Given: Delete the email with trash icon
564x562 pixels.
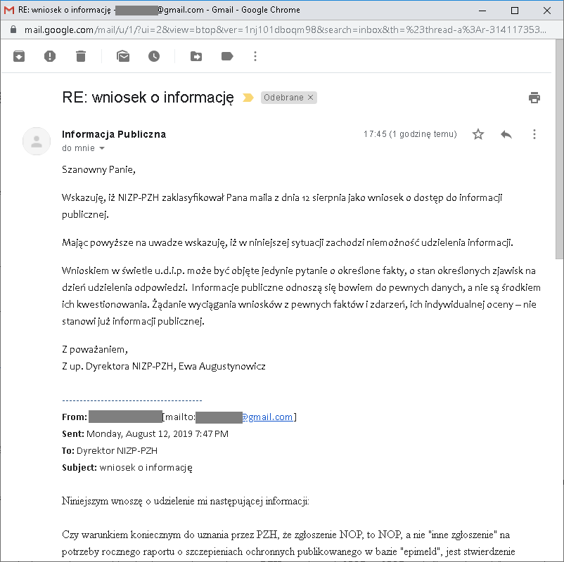Looking at the screenshot, I should point(81,56).
